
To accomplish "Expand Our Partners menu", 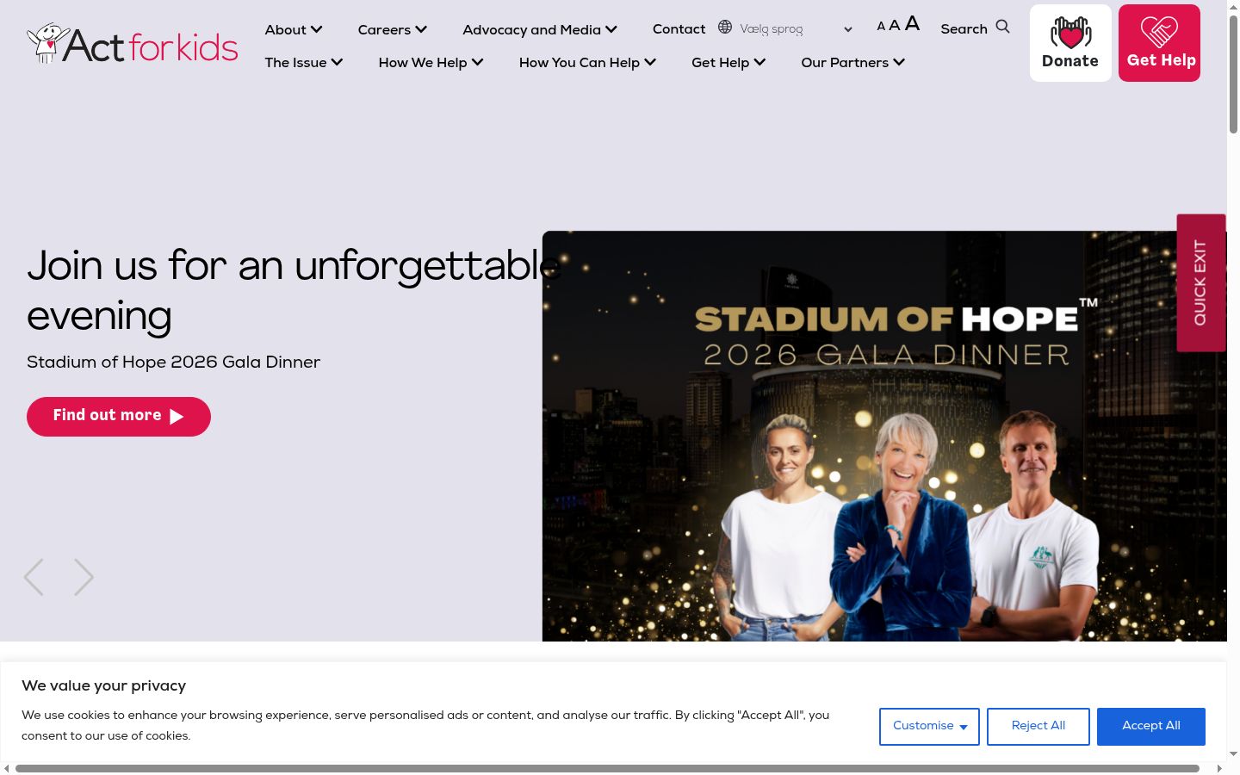I will pos(853,62).
